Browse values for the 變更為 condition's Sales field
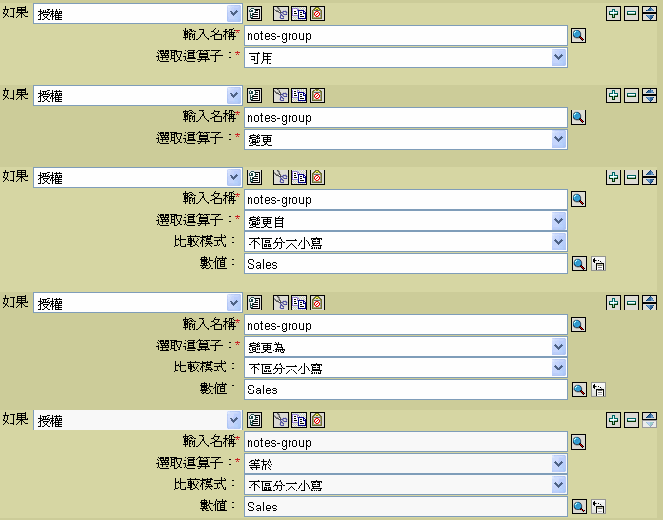 [x=578, y=390]
